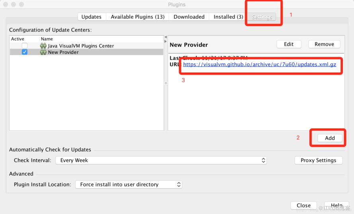Open the Downloaded tab
This screenshot has width=354, height=214.
189,17
